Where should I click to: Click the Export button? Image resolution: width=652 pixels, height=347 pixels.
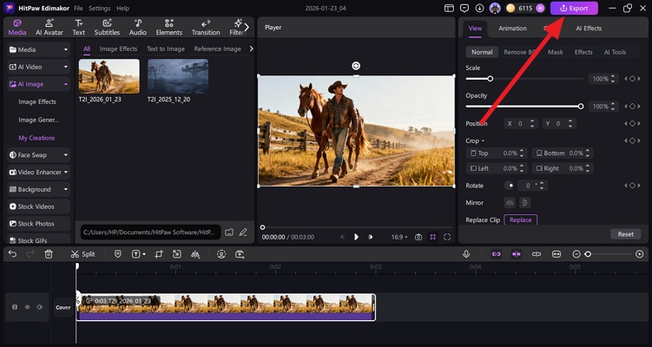[574, 8]
